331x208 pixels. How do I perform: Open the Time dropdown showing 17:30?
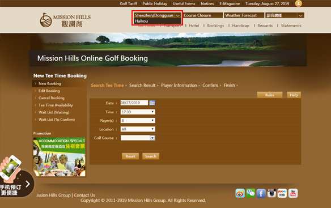(x=138, y=112)
